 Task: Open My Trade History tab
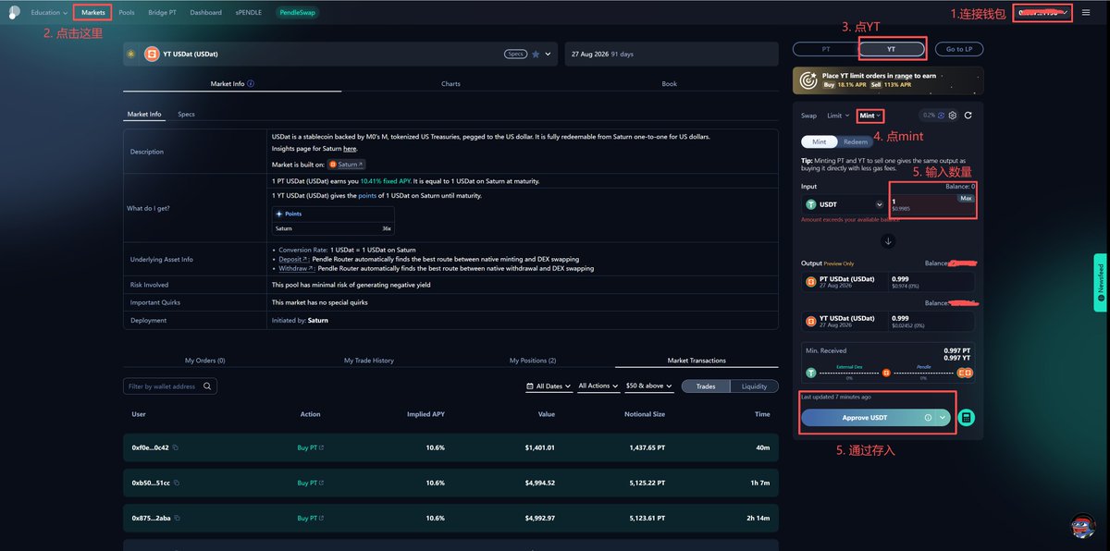tap(369, 361)
